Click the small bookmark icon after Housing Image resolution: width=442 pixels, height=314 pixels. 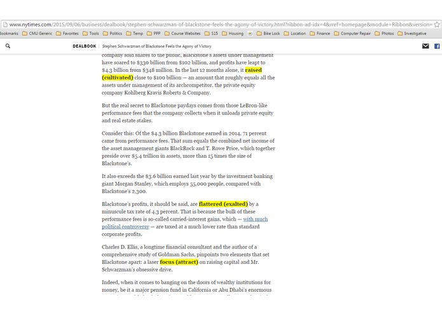pyautogui.click(x=250, y=33)
